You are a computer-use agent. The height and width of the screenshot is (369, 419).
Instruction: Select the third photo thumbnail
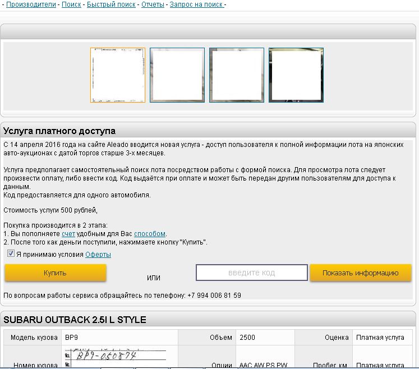tap(237, 75)
